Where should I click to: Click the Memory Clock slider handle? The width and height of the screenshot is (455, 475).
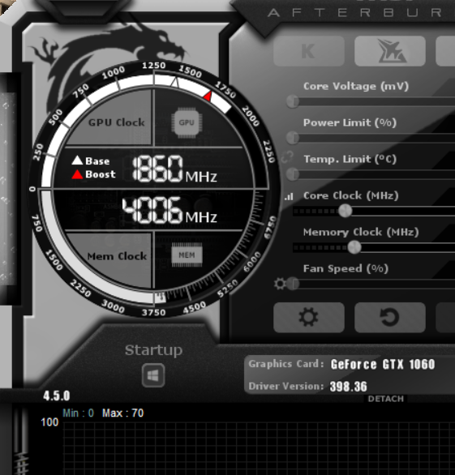354,247
